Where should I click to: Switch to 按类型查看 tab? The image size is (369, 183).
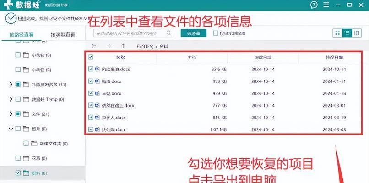[63, 35]
